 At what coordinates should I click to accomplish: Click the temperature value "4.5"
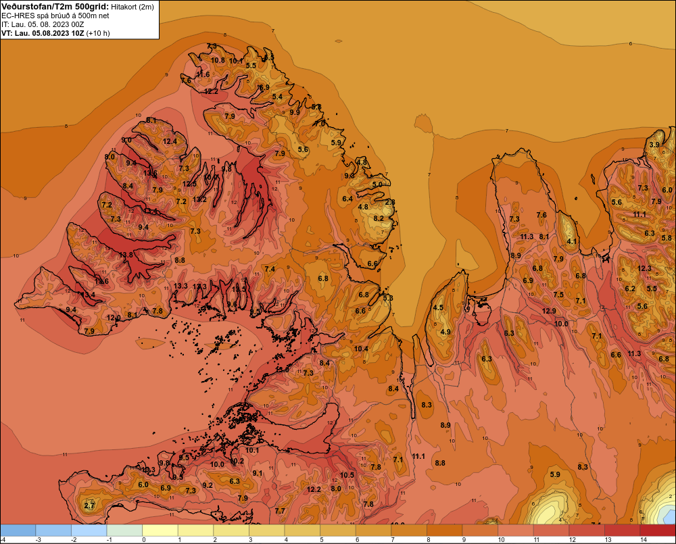tap(438, 307)
